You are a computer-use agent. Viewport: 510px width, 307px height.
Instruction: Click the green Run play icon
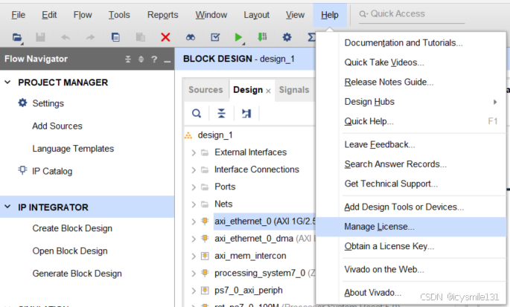click(x=238, y=37)
